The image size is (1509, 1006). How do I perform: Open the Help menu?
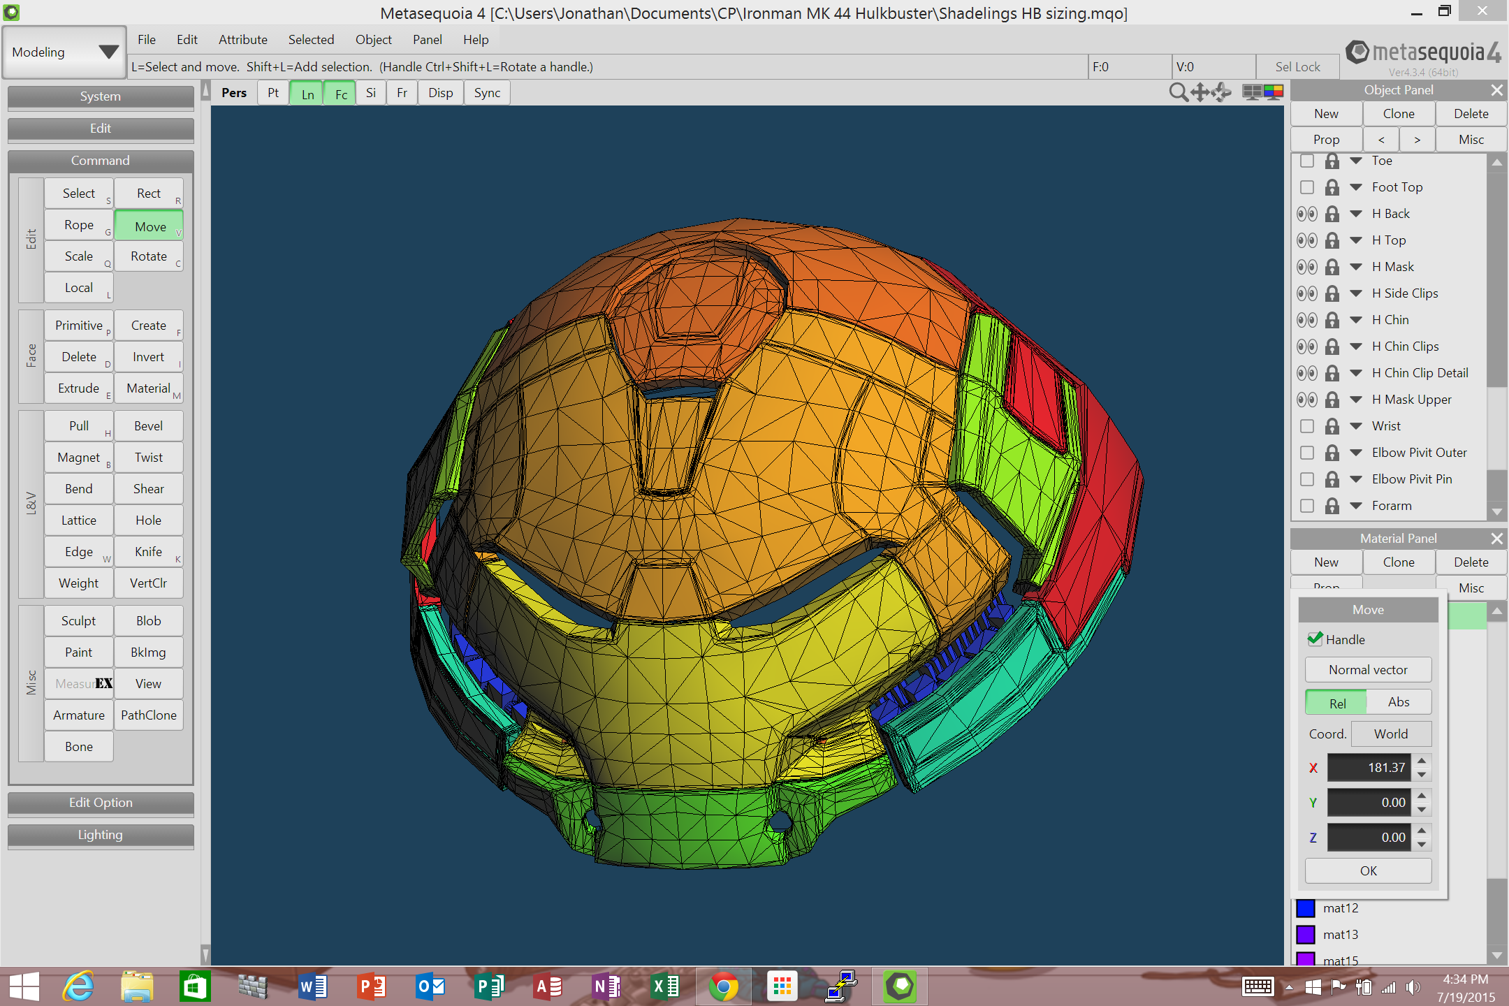[476, 40]
